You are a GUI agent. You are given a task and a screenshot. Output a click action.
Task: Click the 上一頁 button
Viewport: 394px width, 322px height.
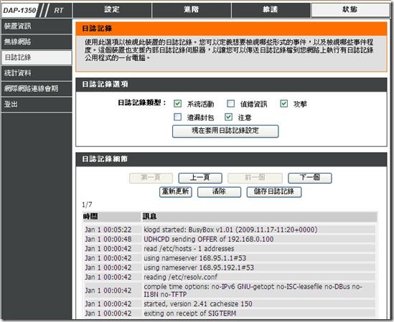[200, 178]
